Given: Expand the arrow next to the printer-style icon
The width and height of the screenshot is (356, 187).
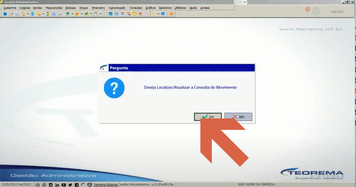Looking at the screenshot, I should 100,14.
